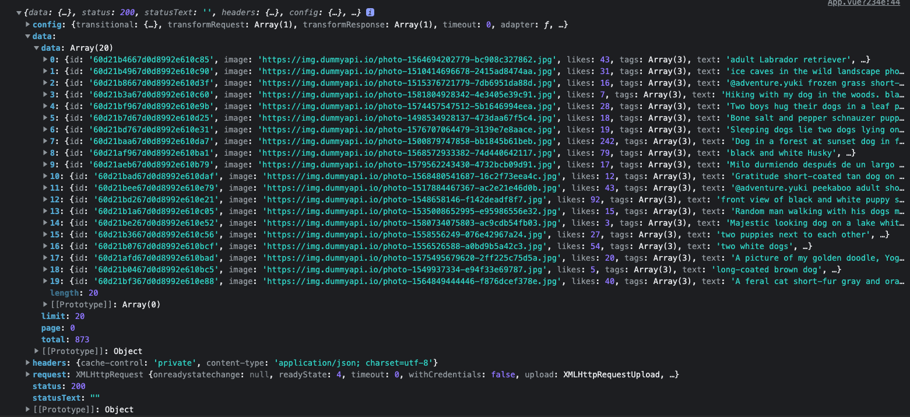
Task: Expand the request XMLHttpRequest object
Action: [x=28, y=374]
